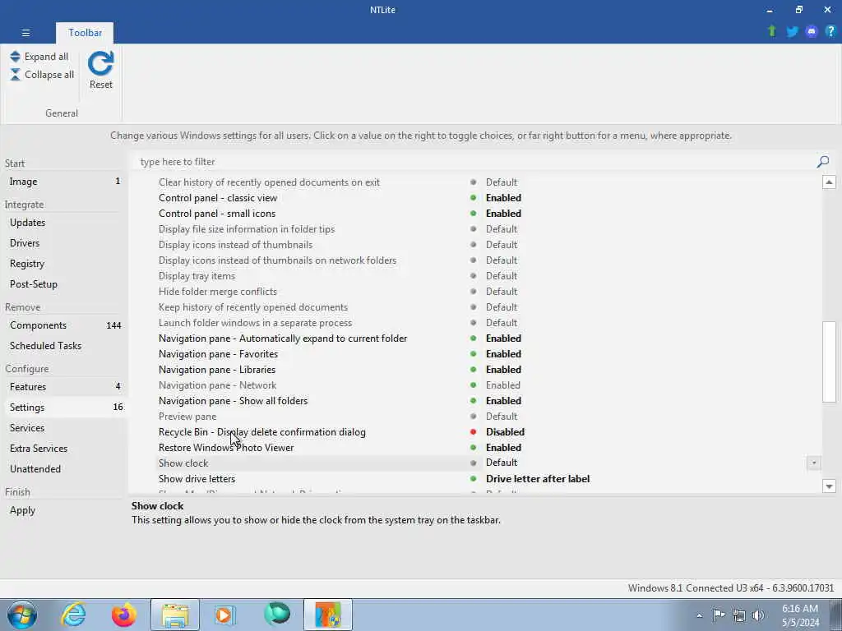Select the Settings page

tap(63, 408)
